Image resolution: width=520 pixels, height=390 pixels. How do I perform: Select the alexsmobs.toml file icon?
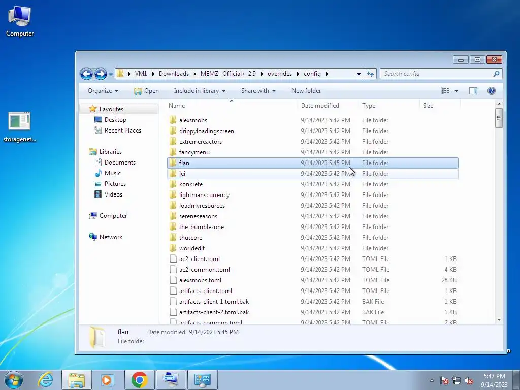(173, 280)
